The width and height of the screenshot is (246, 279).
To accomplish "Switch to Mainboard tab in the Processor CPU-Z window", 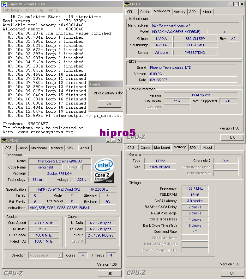I will (x=39, y=148).
